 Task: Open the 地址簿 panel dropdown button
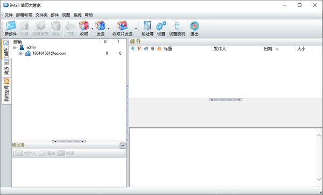[123, 146]
